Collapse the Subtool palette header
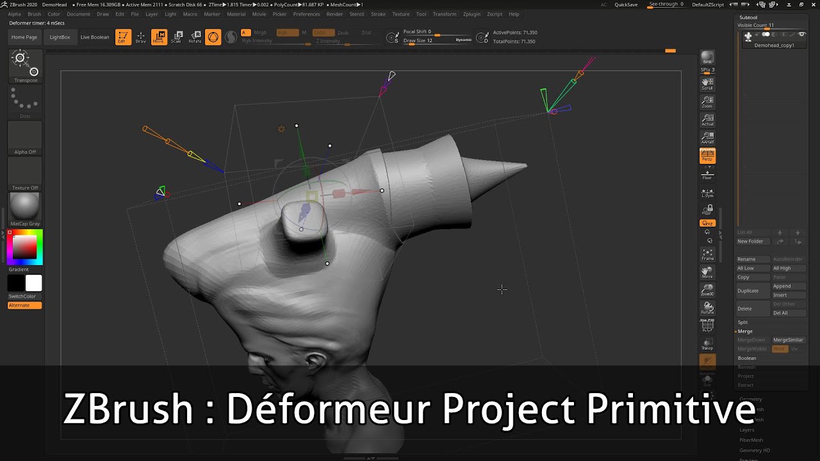 pos(748,17)
